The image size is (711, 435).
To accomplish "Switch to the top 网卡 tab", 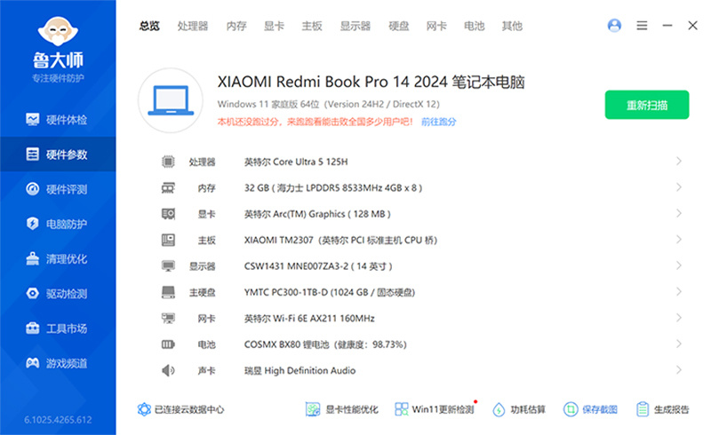I will pyautogui.click(x=436, y=26).
